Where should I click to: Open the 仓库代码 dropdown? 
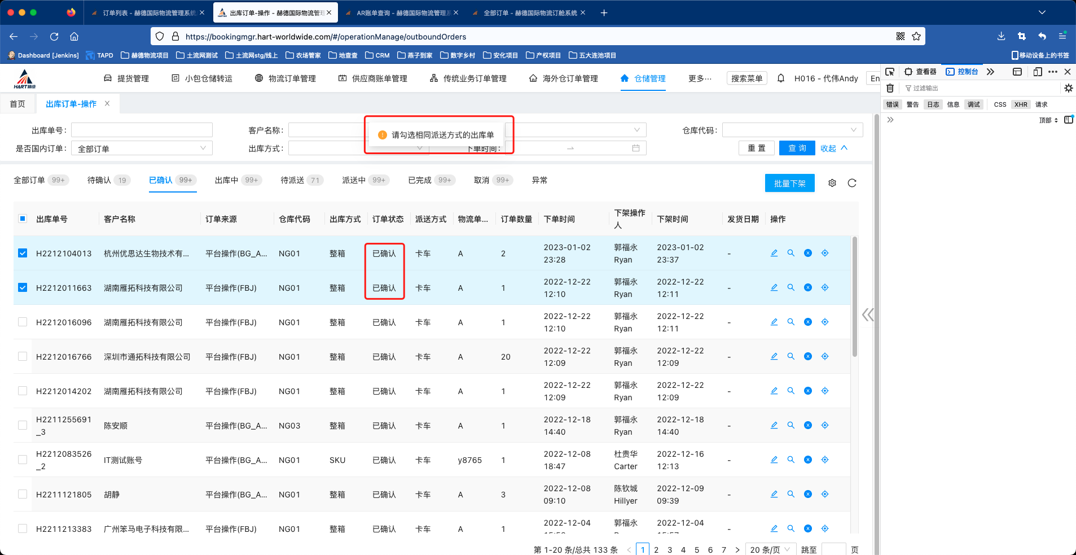point(792,130)
